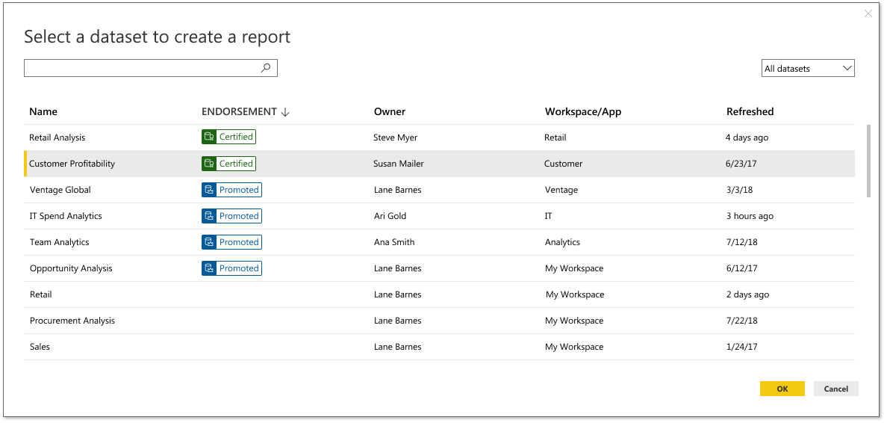Image resolution: width=887 pixels, height=423 pixels.
Task: Click the Endorsement sort arrow icon
Action: (285, 112)
